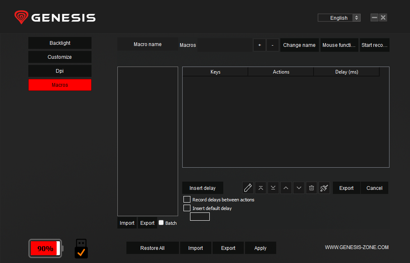Open the English language dropdown
The height and width of the screenshot is (263, 410).
click(x=339, y=18)
